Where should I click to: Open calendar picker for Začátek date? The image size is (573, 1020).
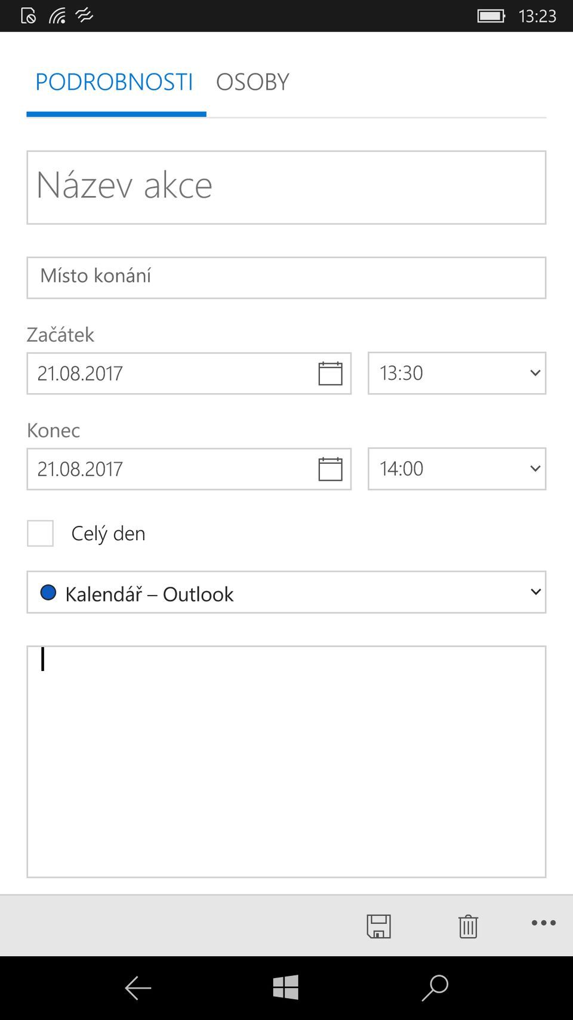(x=330, y=373)
